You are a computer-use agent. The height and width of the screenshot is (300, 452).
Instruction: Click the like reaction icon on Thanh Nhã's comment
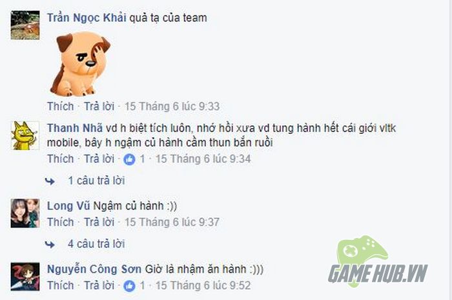click(x=129, y=160)
